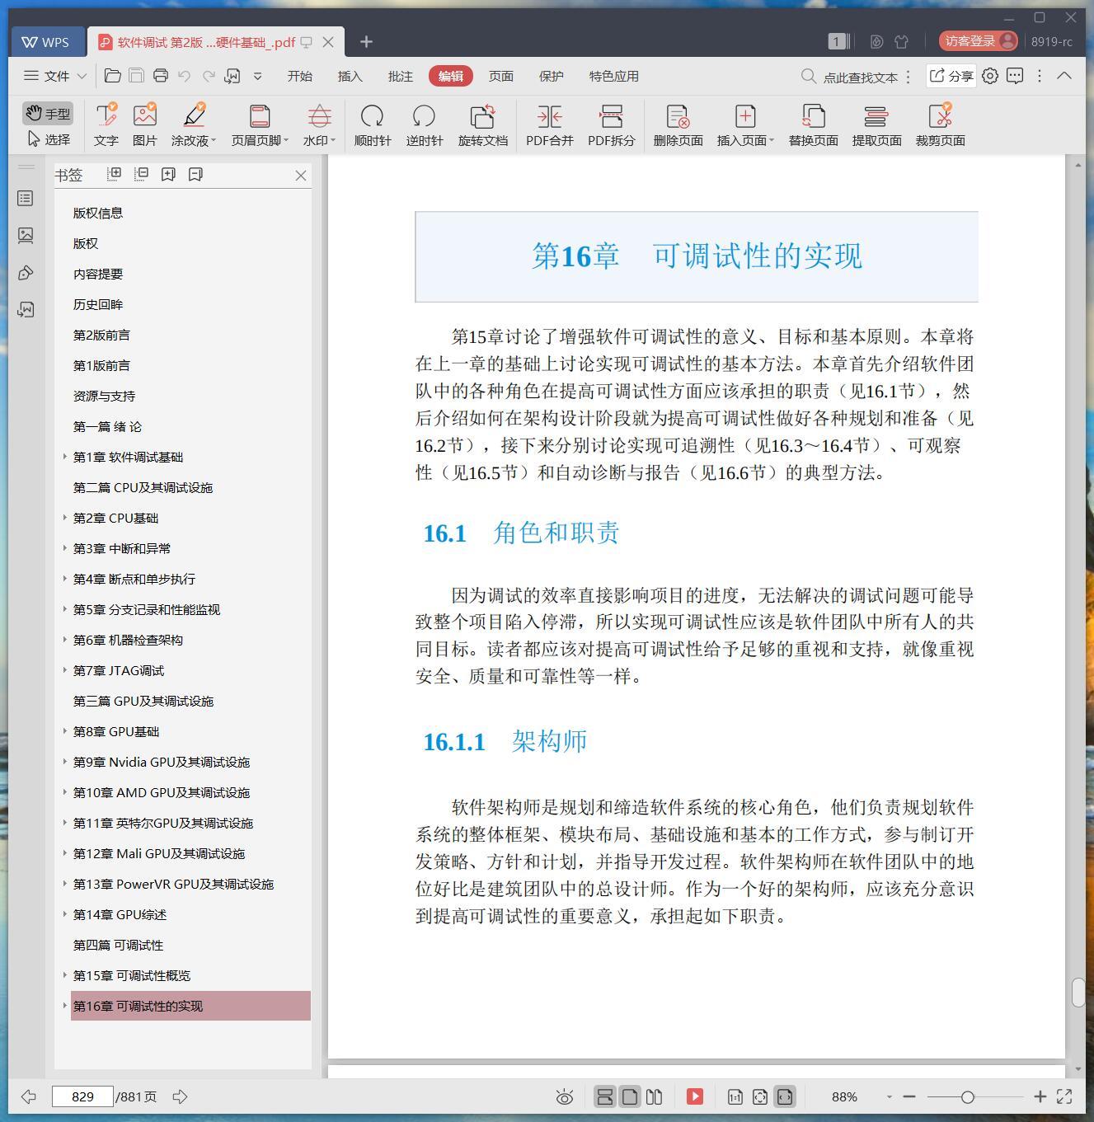Expand 第1章 软件调试基础 bookmark
The width and height of the screenshot is (1094, 1122).
65,457
